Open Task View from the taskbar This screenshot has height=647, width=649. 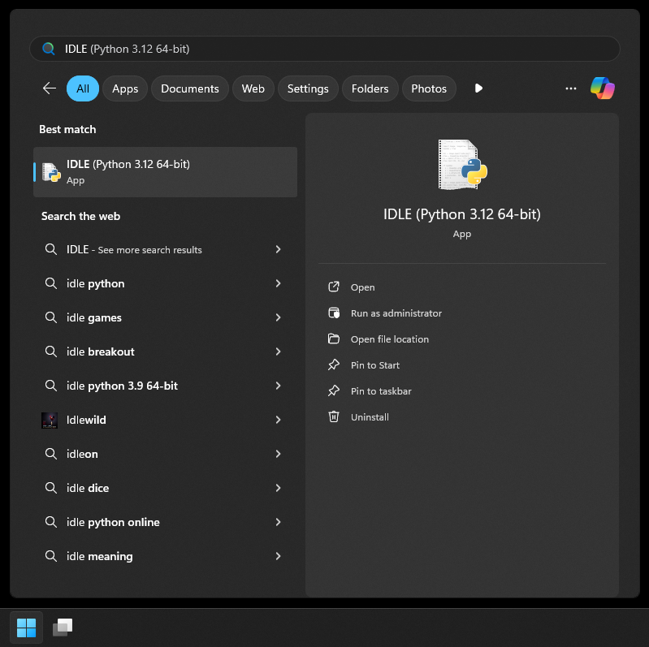(63, 628)
